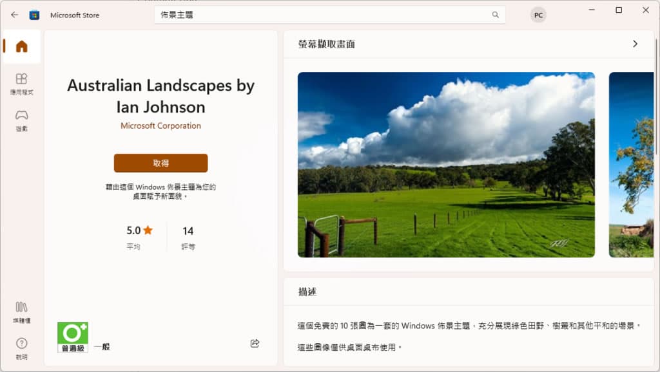
Task: Expand screenshots section with chevron arrow
Action: 635,44
